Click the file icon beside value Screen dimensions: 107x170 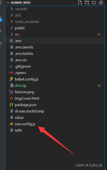coord(12,117)
